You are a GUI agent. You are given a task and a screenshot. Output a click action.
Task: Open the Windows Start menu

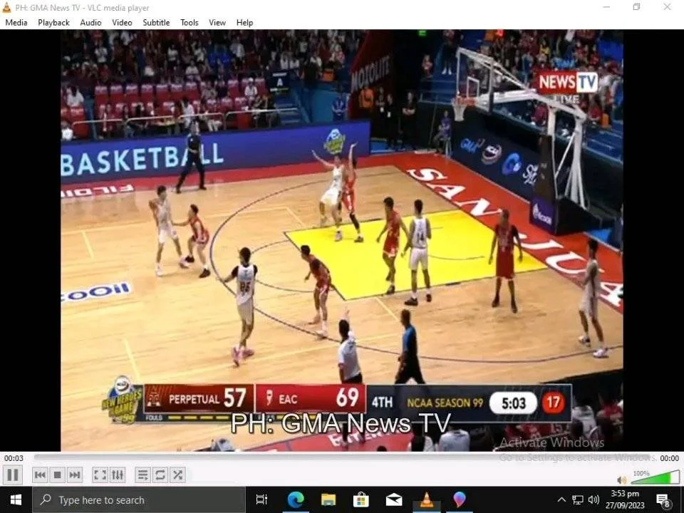(x=16, y=500)
